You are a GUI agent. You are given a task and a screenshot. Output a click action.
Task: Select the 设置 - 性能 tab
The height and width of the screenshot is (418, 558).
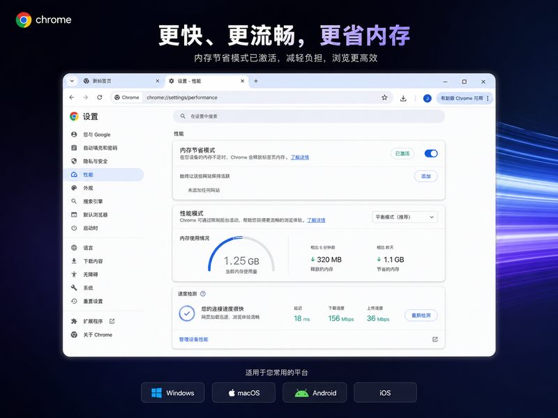point(207,81)
